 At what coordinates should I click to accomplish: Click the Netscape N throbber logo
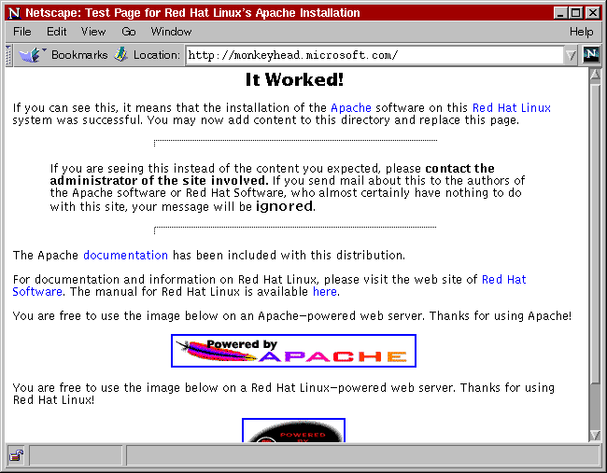click(x=590, y=55)
